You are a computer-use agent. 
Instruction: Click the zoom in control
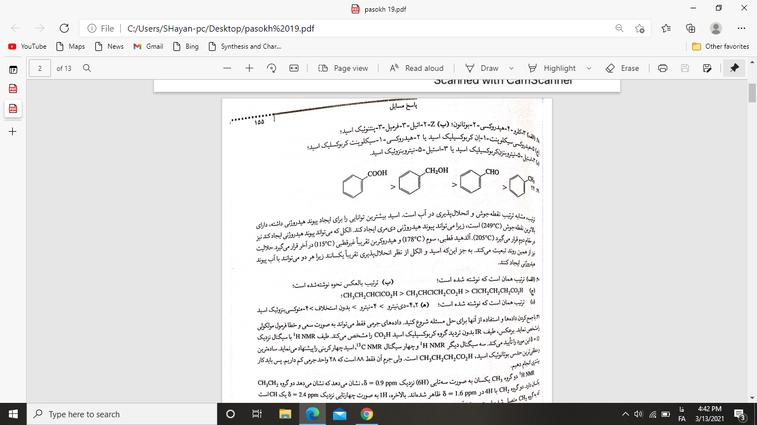tap(248, 68)
